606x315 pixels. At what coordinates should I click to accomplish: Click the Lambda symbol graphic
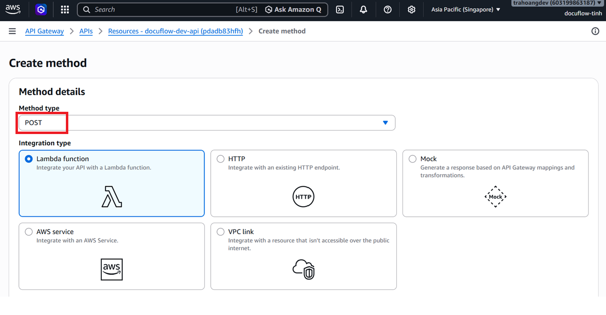coord(111,196)
